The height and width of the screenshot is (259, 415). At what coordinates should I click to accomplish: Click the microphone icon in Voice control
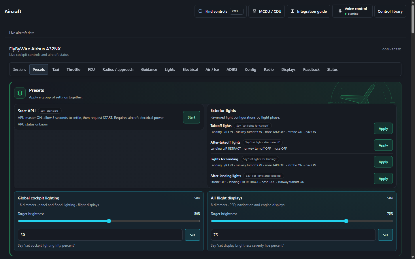pyautogui.click(x=340, y=11)
